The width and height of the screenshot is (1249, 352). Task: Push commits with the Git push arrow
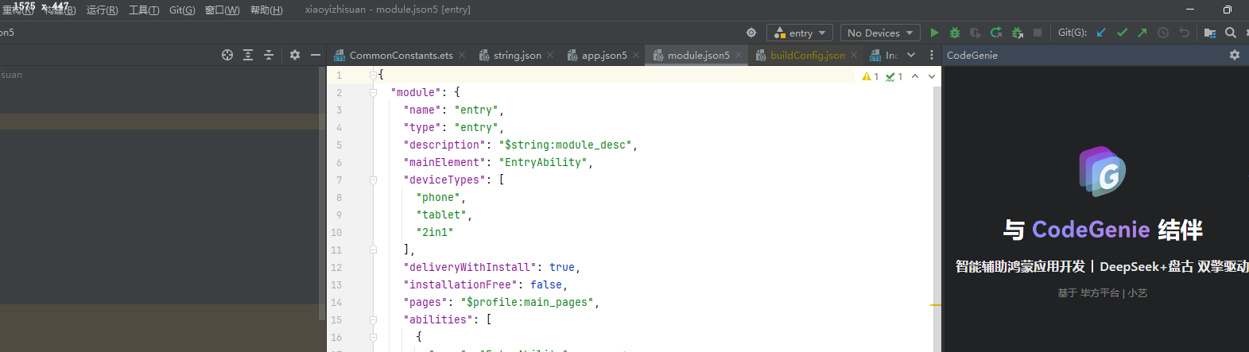(1142, 33)
